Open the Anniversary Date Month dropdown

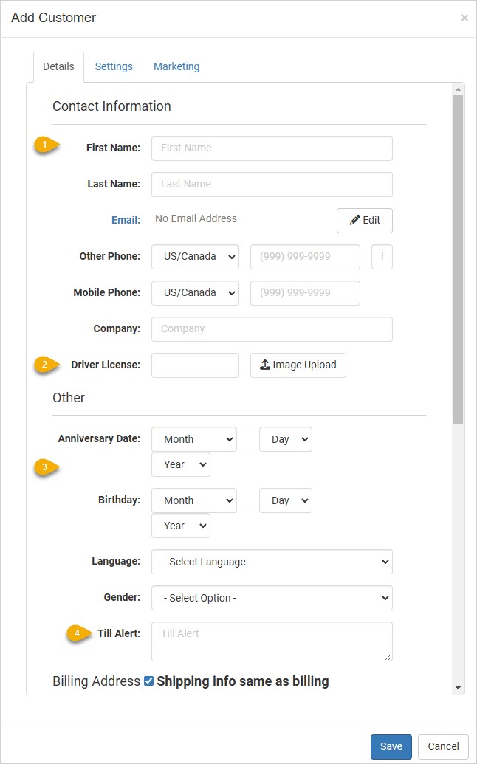tap(194, 439)
